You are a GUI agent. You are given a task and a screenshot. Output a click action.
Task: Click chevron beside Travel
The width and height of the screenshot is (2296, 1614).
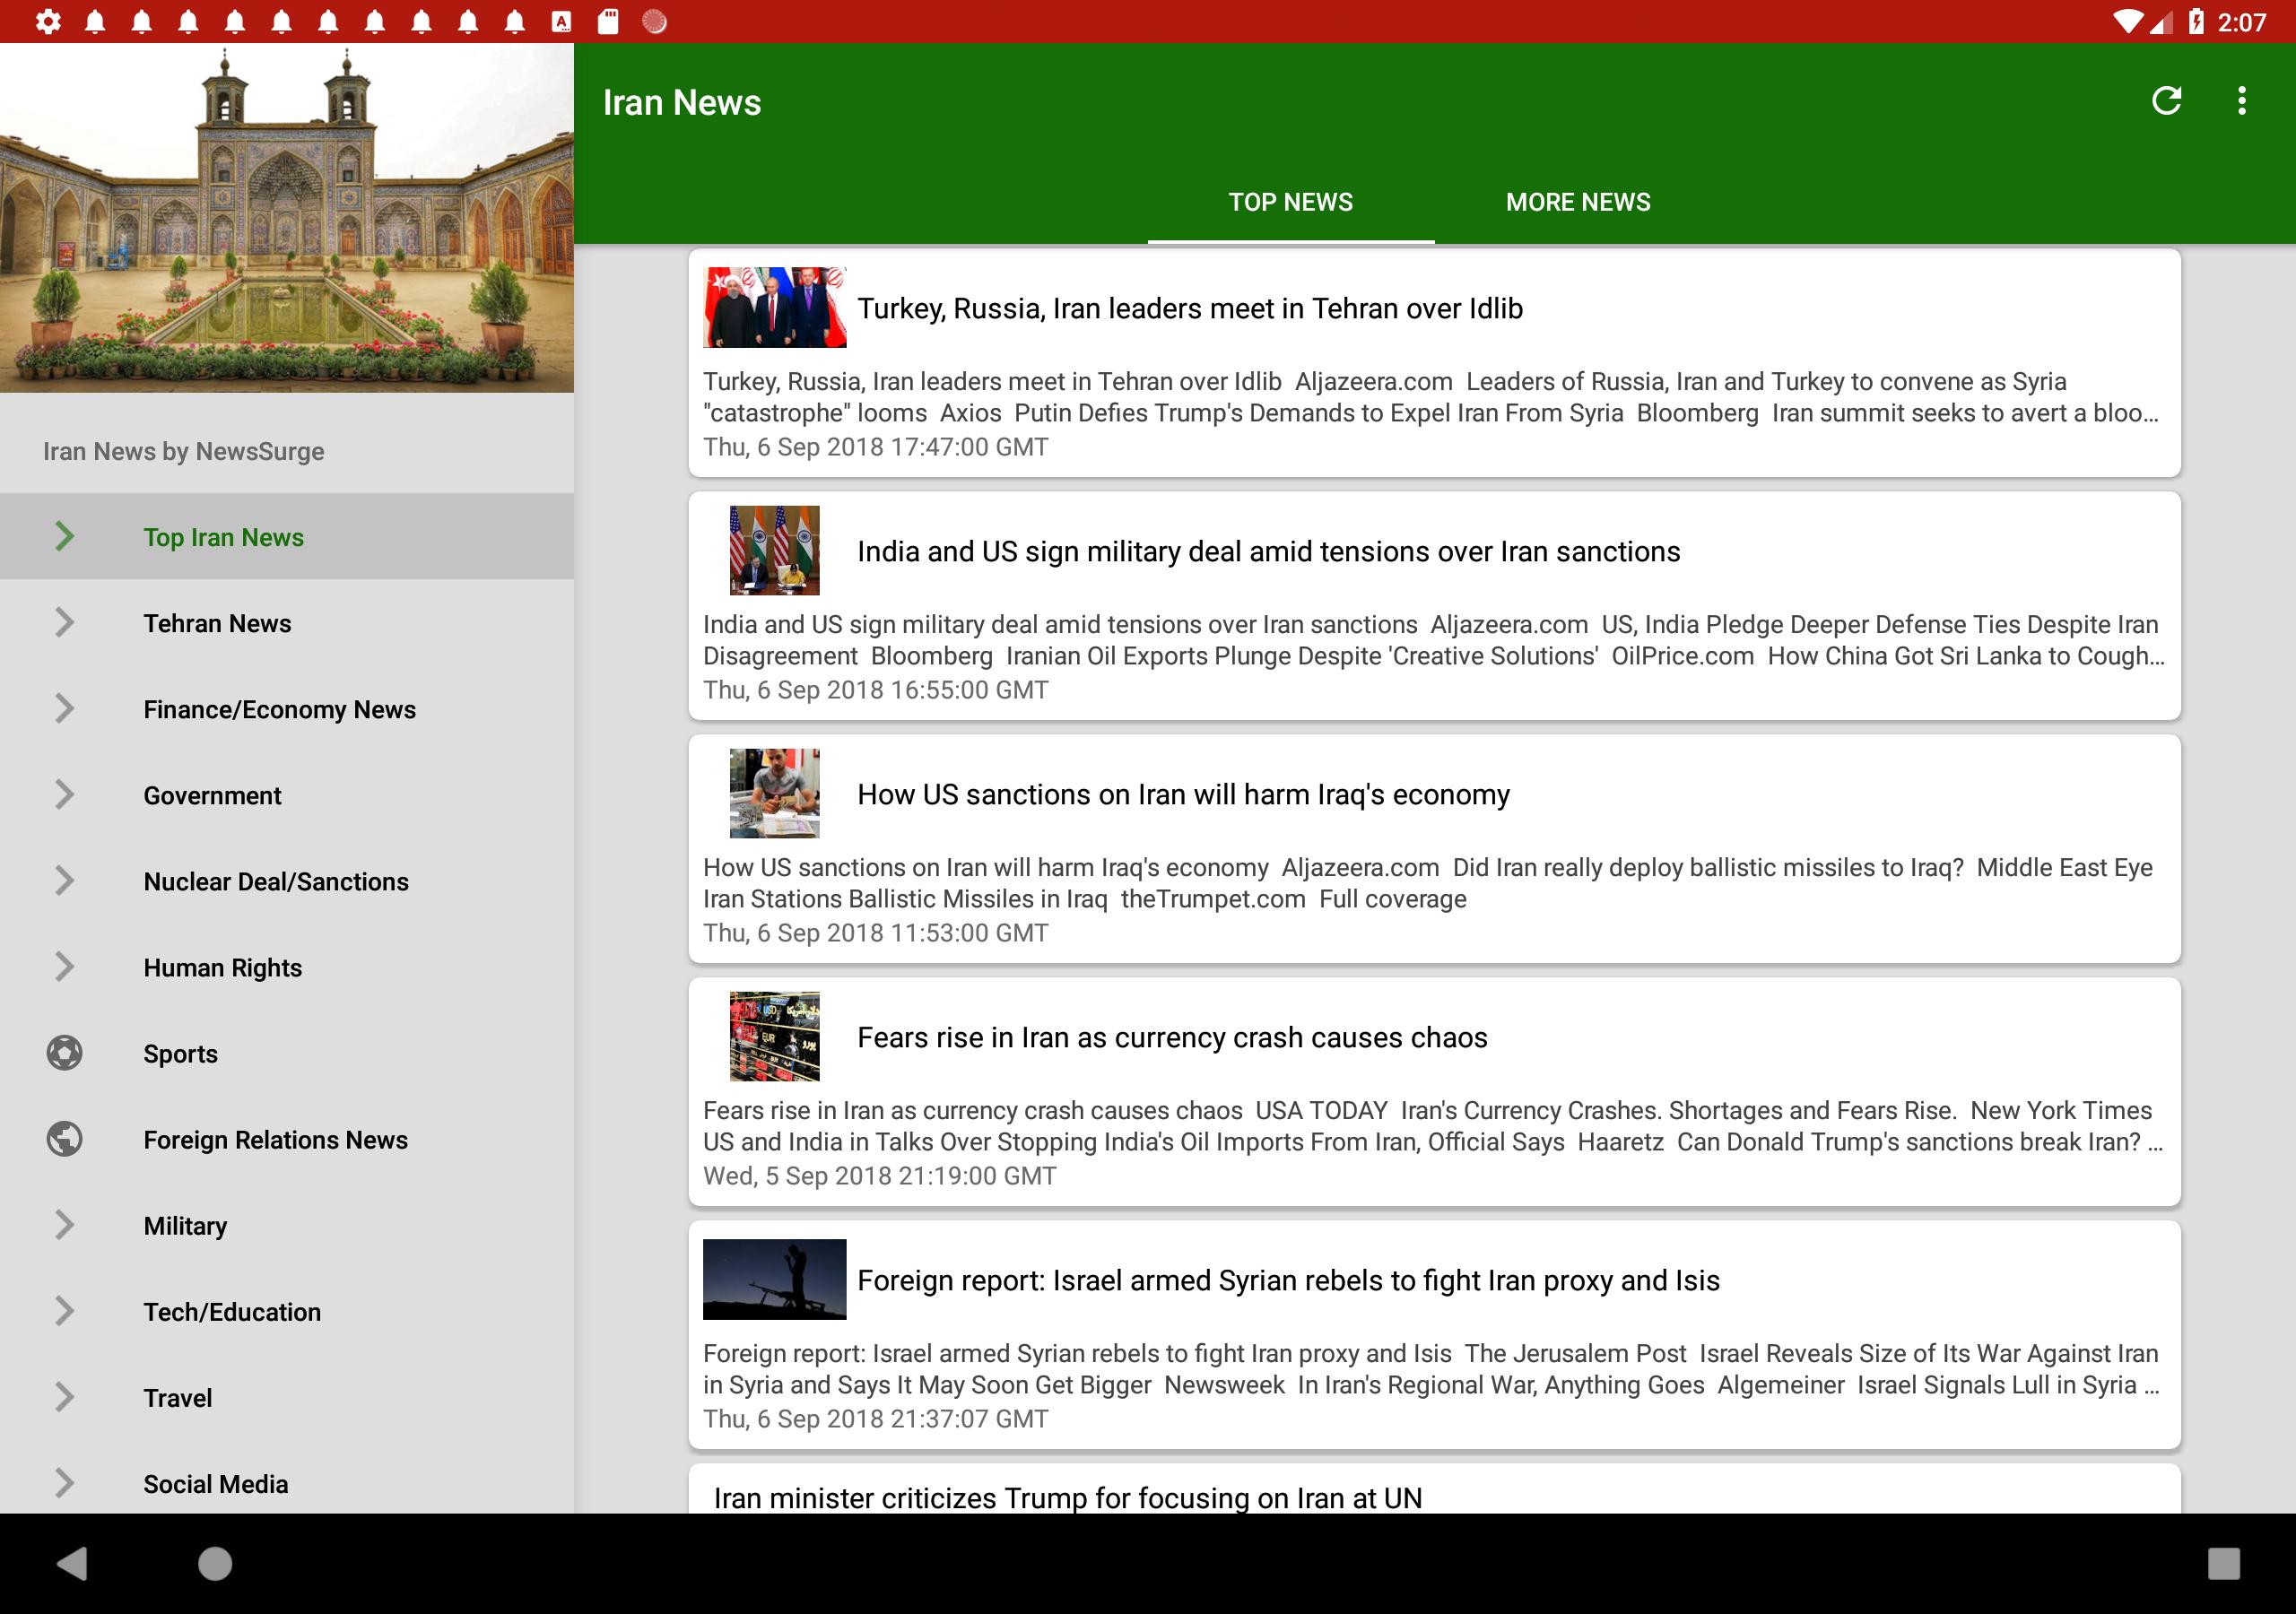65,1397
